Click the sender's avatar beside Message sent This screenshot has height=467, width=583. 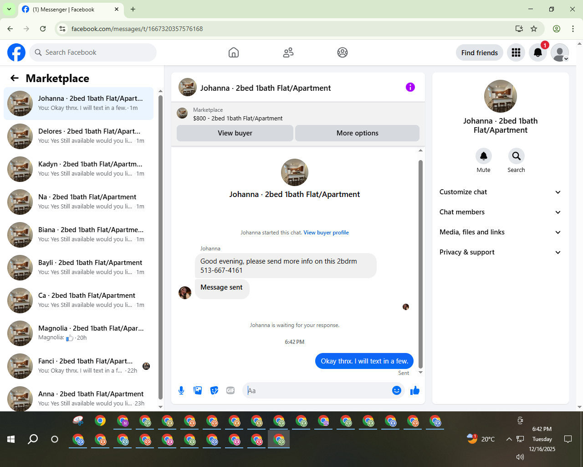click(185, 293)
